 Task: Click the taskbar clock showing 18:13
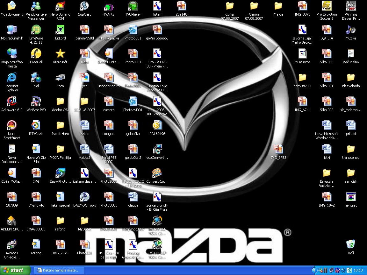click(358, 270)
